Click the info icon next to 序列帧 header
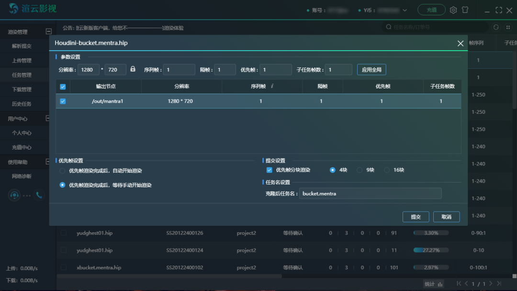517x291 pixels. [272, 86]
